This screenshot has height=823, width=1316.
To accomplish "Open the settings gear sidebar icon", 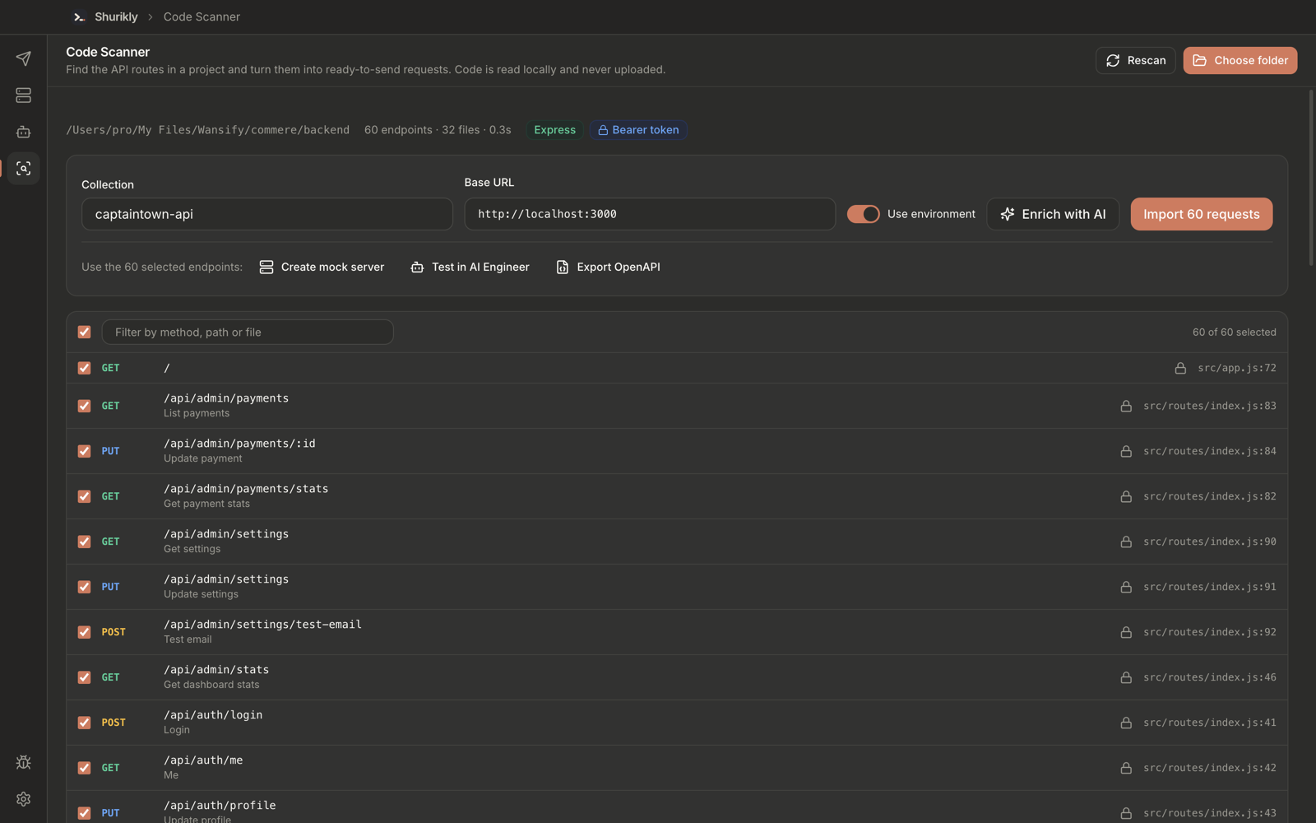I will (x=23, y=799).
